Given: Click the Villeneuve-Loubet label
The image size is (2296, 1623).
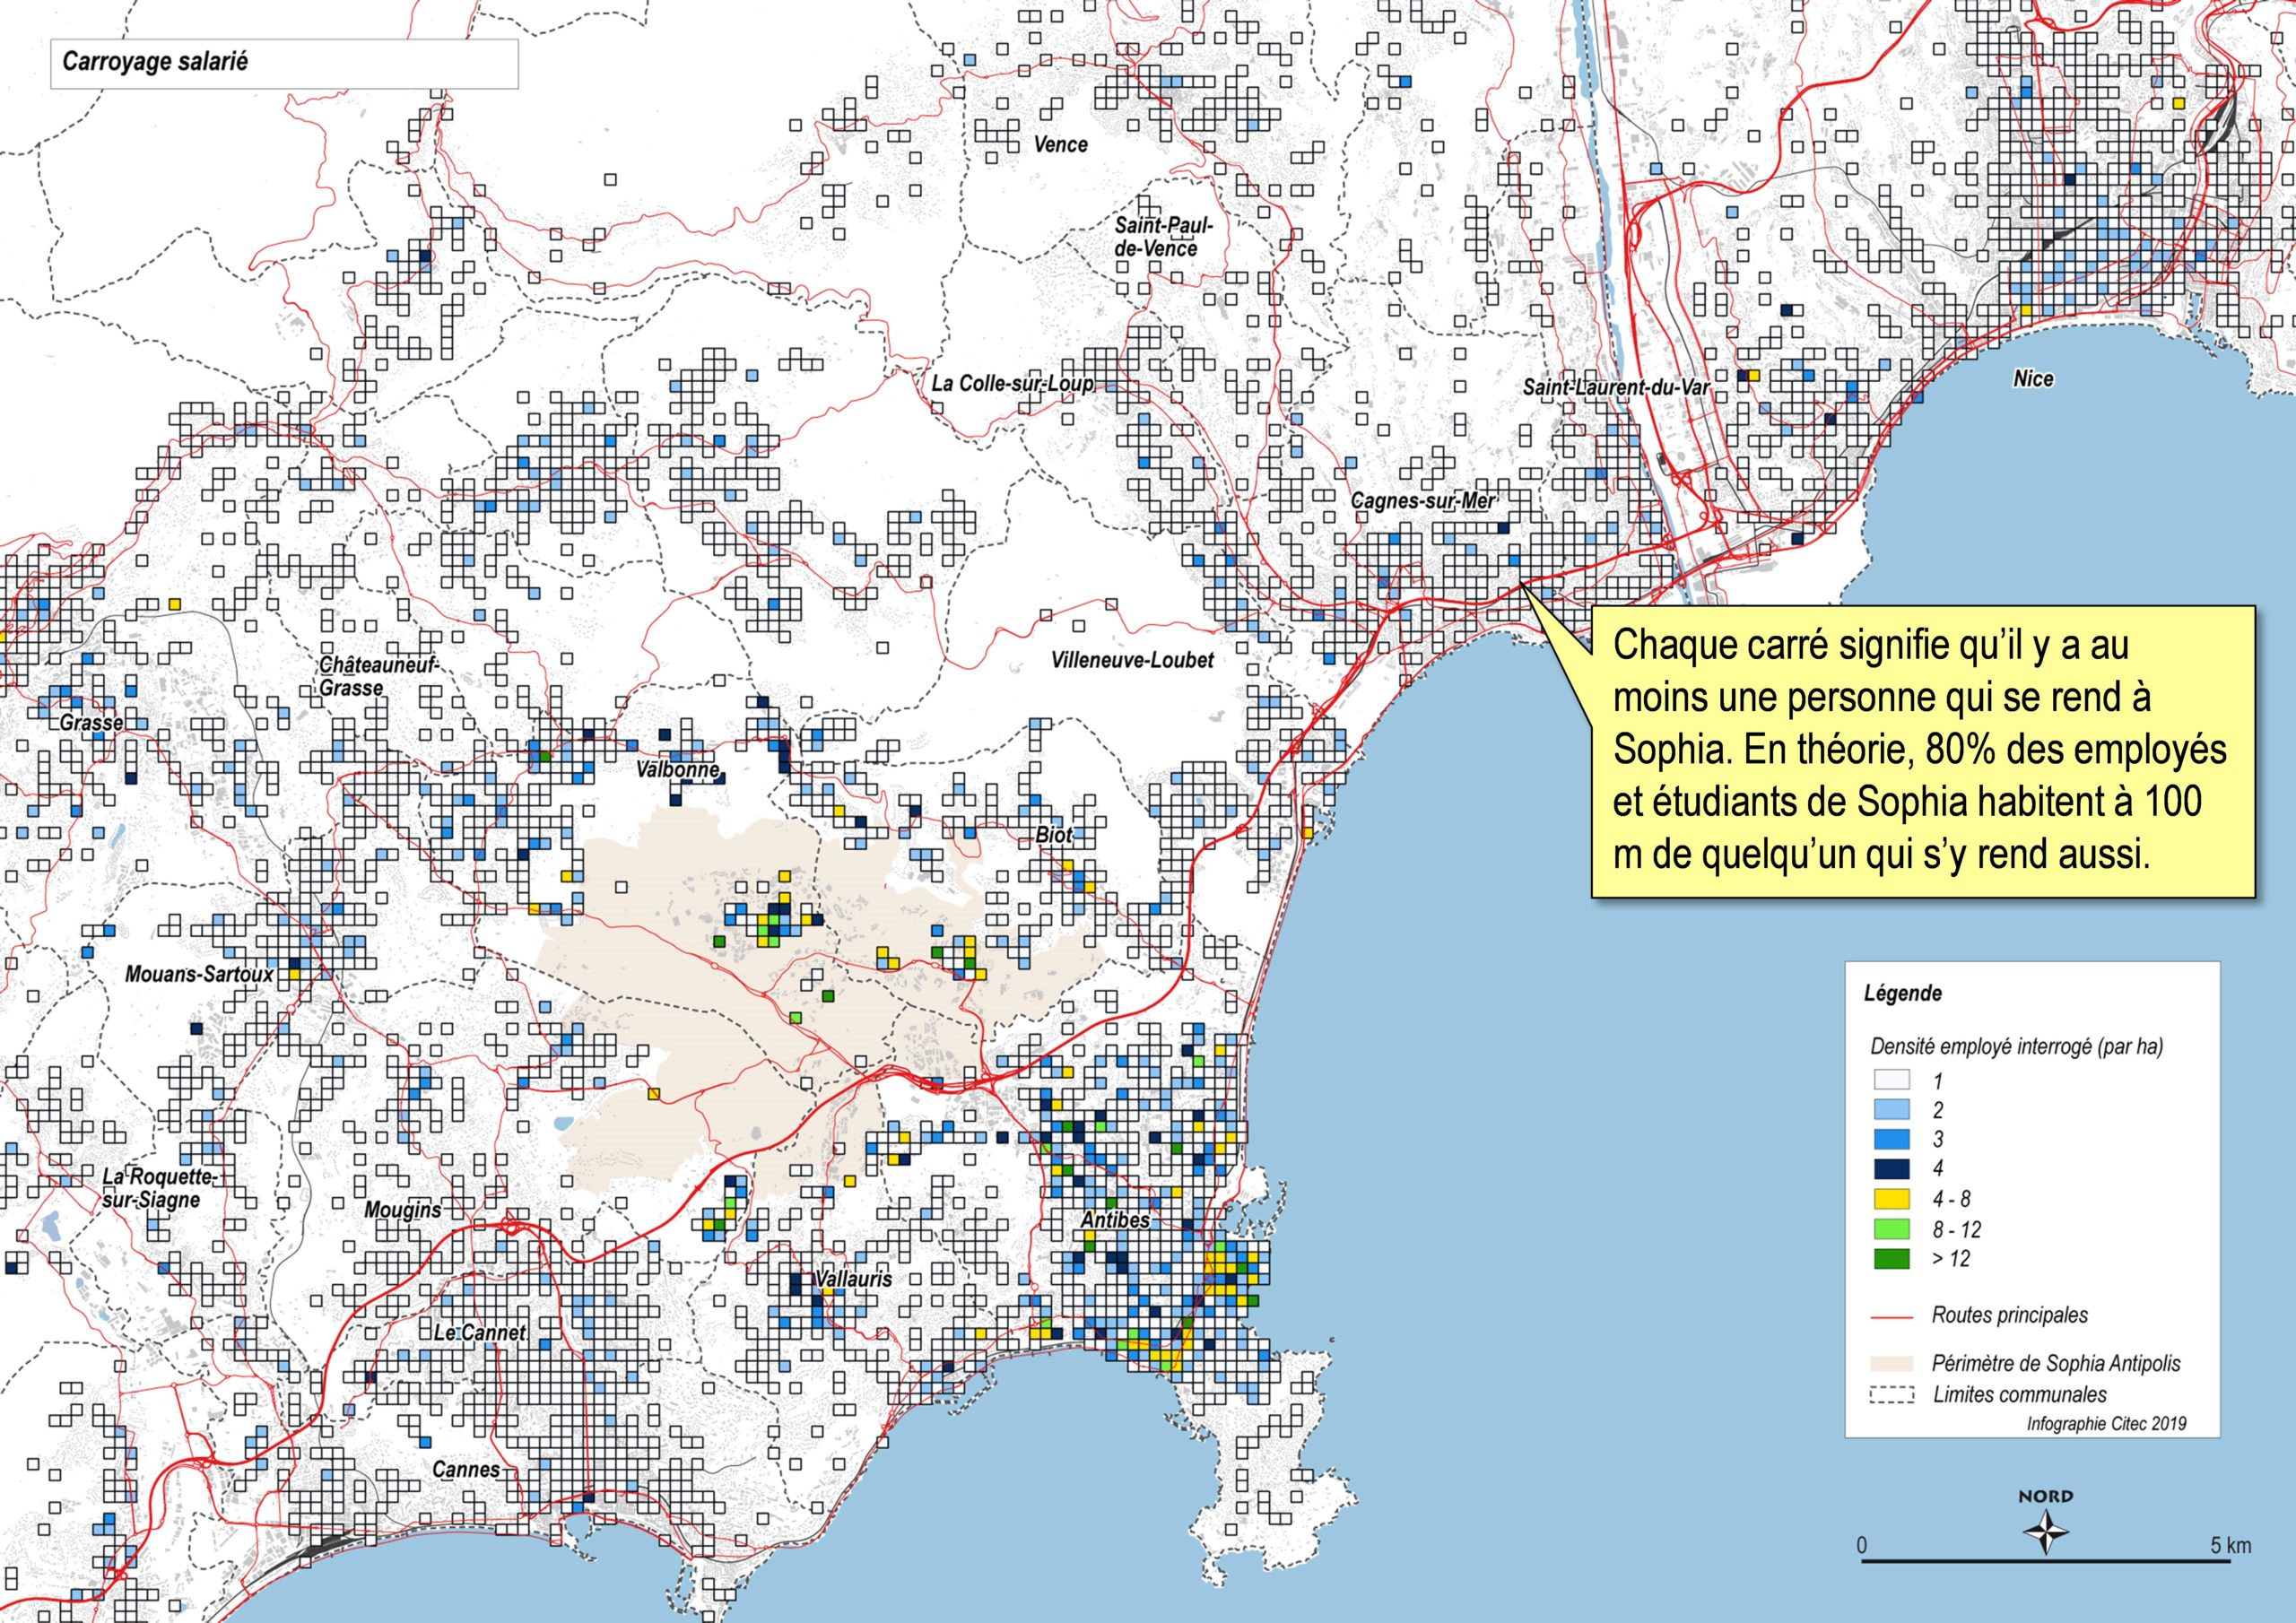Looking at the screenshot, I should coord(1132,660).
